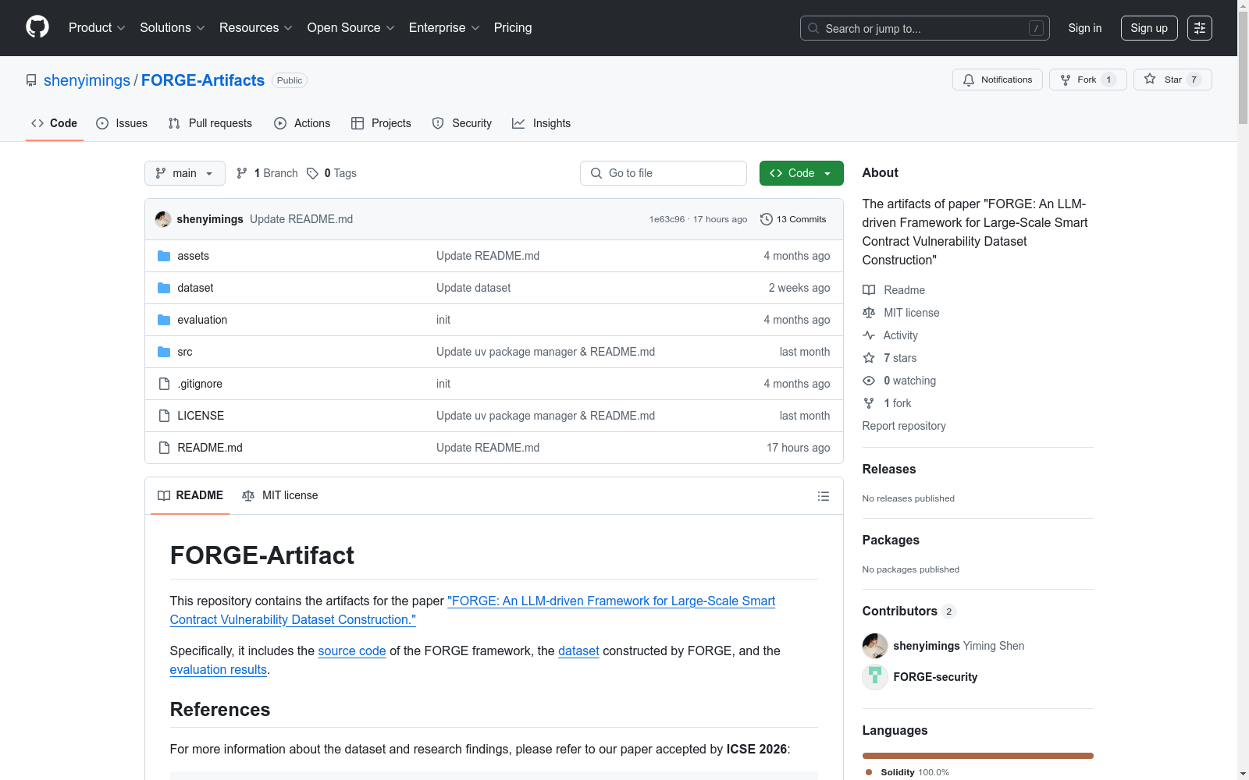
Task: Open the README outline icon
Action: point(823,496)
